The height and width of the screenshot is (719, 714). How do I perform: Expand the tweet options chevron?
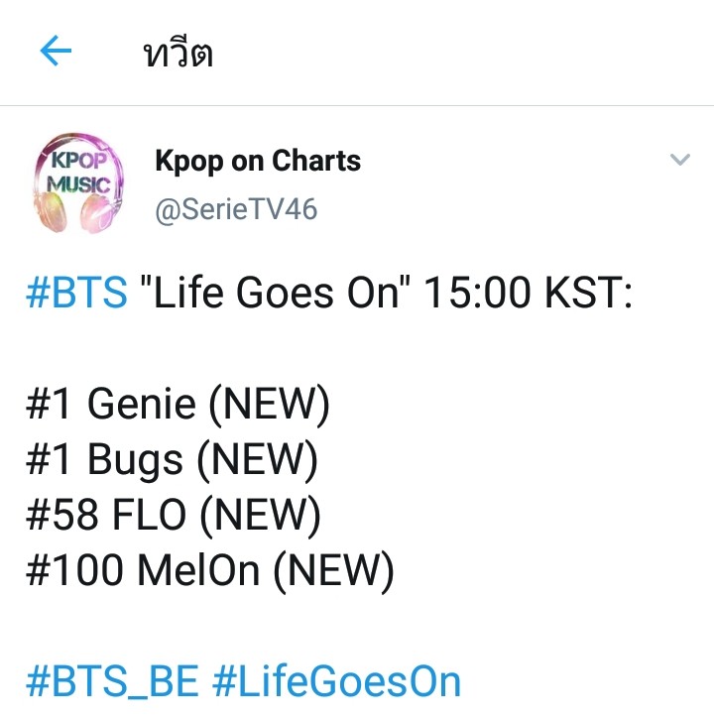click(x=679, y=160)
